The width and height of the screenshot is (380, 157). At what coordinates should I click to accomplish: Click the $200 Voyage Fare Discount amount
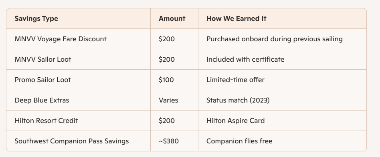167,39
